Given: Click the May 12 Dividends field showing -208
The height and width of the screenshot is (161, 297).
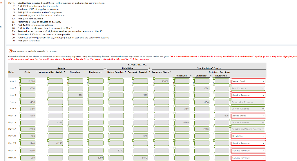Looking at the screenshot, I should pyautogui.click(x=222, y=116).
